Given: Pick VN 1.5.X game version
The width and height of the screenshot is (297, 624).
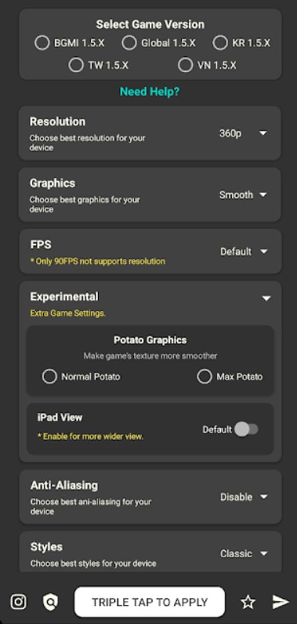Looking at the screenshot, I should pos(207,65).
